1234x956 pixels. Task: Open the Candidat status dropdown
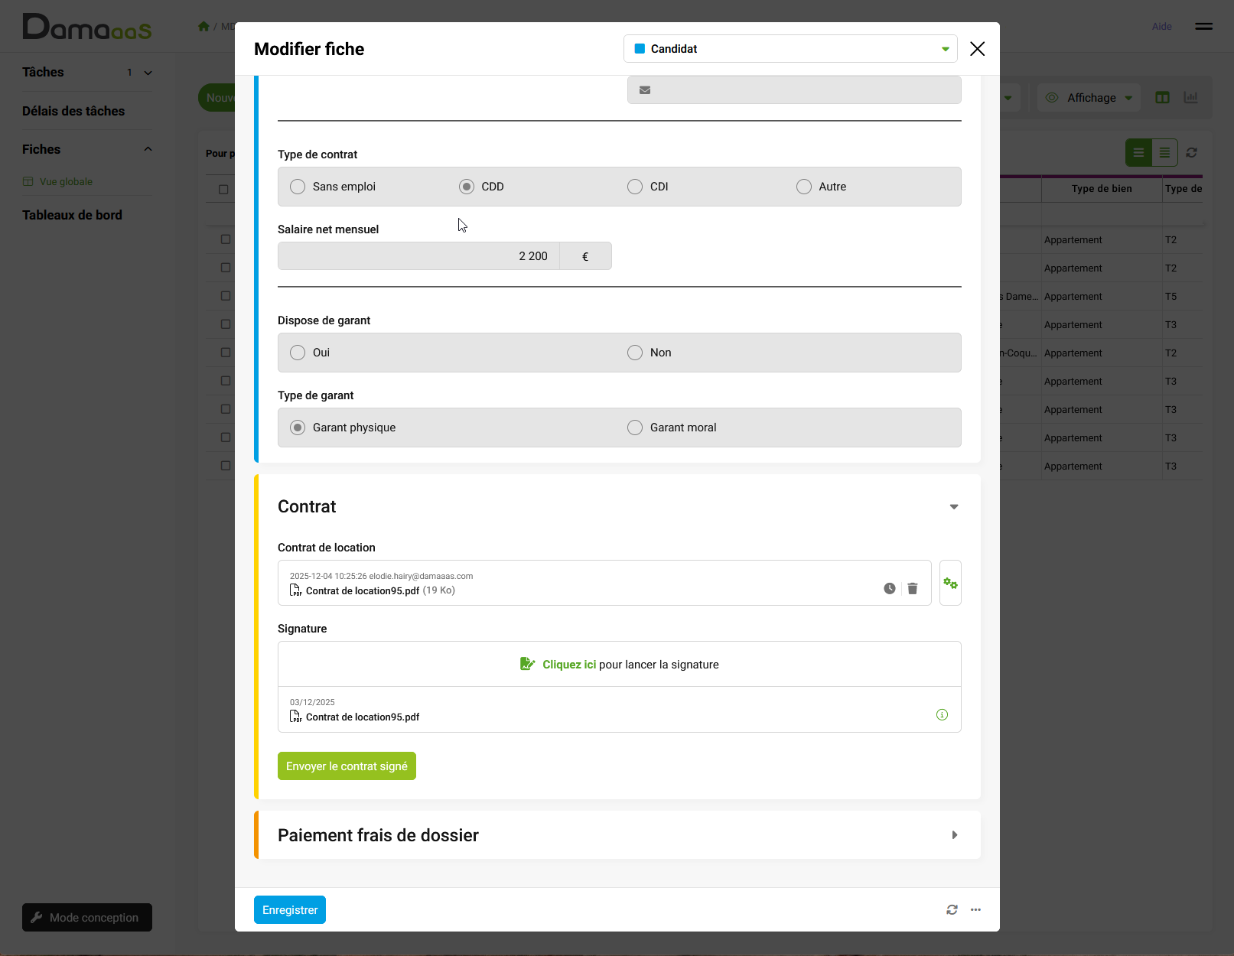(790, 49)
